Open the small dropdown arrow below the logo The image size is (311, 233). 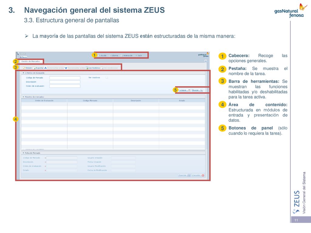tap(206, 61)
